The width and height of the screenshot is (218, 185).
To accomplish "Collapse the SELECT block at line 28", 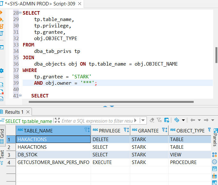I will pos(20,13).
